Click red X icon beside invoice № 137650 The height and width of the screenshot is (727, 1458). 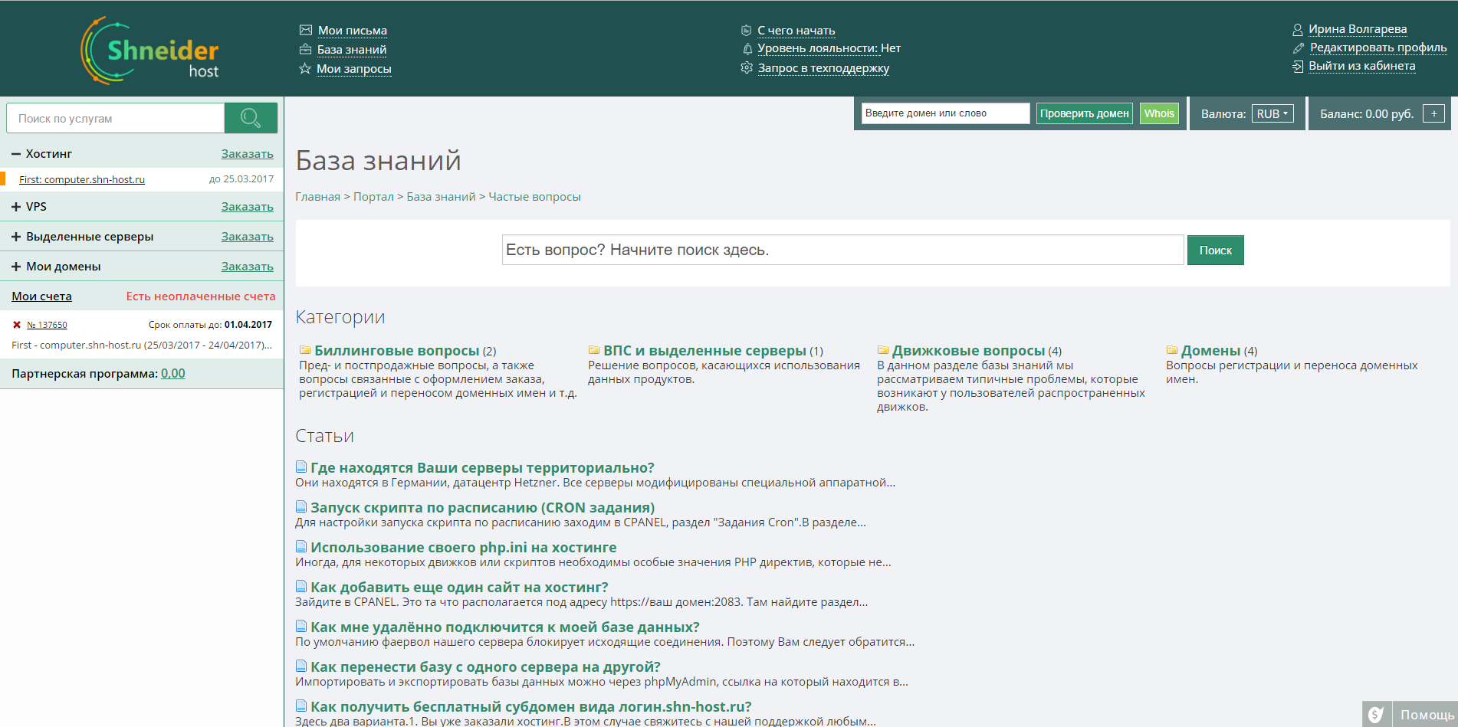pyautogui.click(x=18, y=324)
